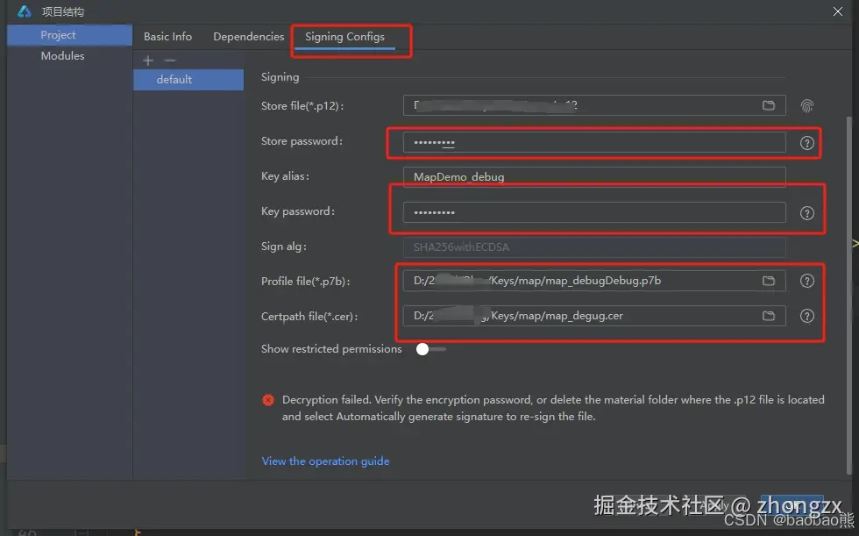The height and width of the screenshot is (536, 859).
Task: Open Key password help icon
Action: pos(806,211)
